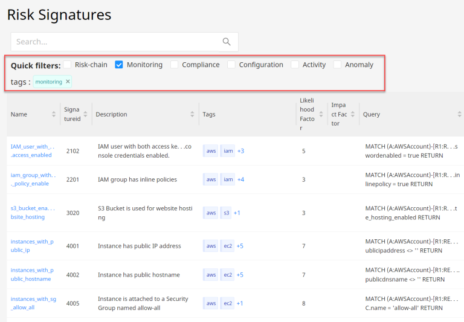Uncheck the Monitoring quick filter
The height and width of the screenshot is (322, 464).
point(119,65)
